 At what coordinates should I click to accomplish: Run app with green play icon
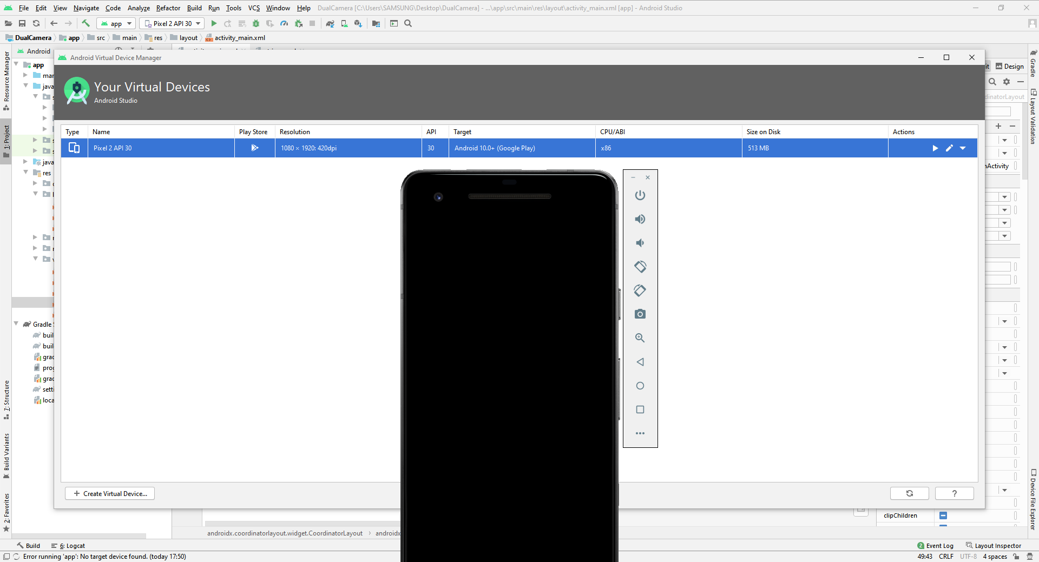[214, 23]
